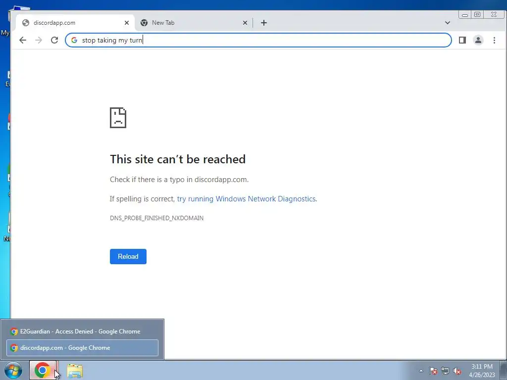Screen dimensions: 507x380
Task: Minimize the Chrome window
Action: (465, 14)
